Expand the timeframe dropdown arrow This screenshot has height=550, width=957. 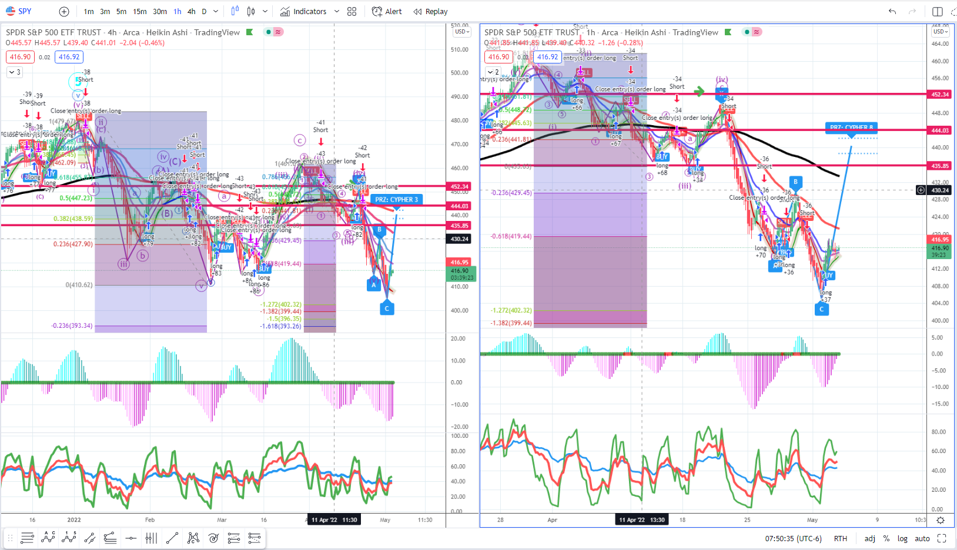[x=216, y=11]
